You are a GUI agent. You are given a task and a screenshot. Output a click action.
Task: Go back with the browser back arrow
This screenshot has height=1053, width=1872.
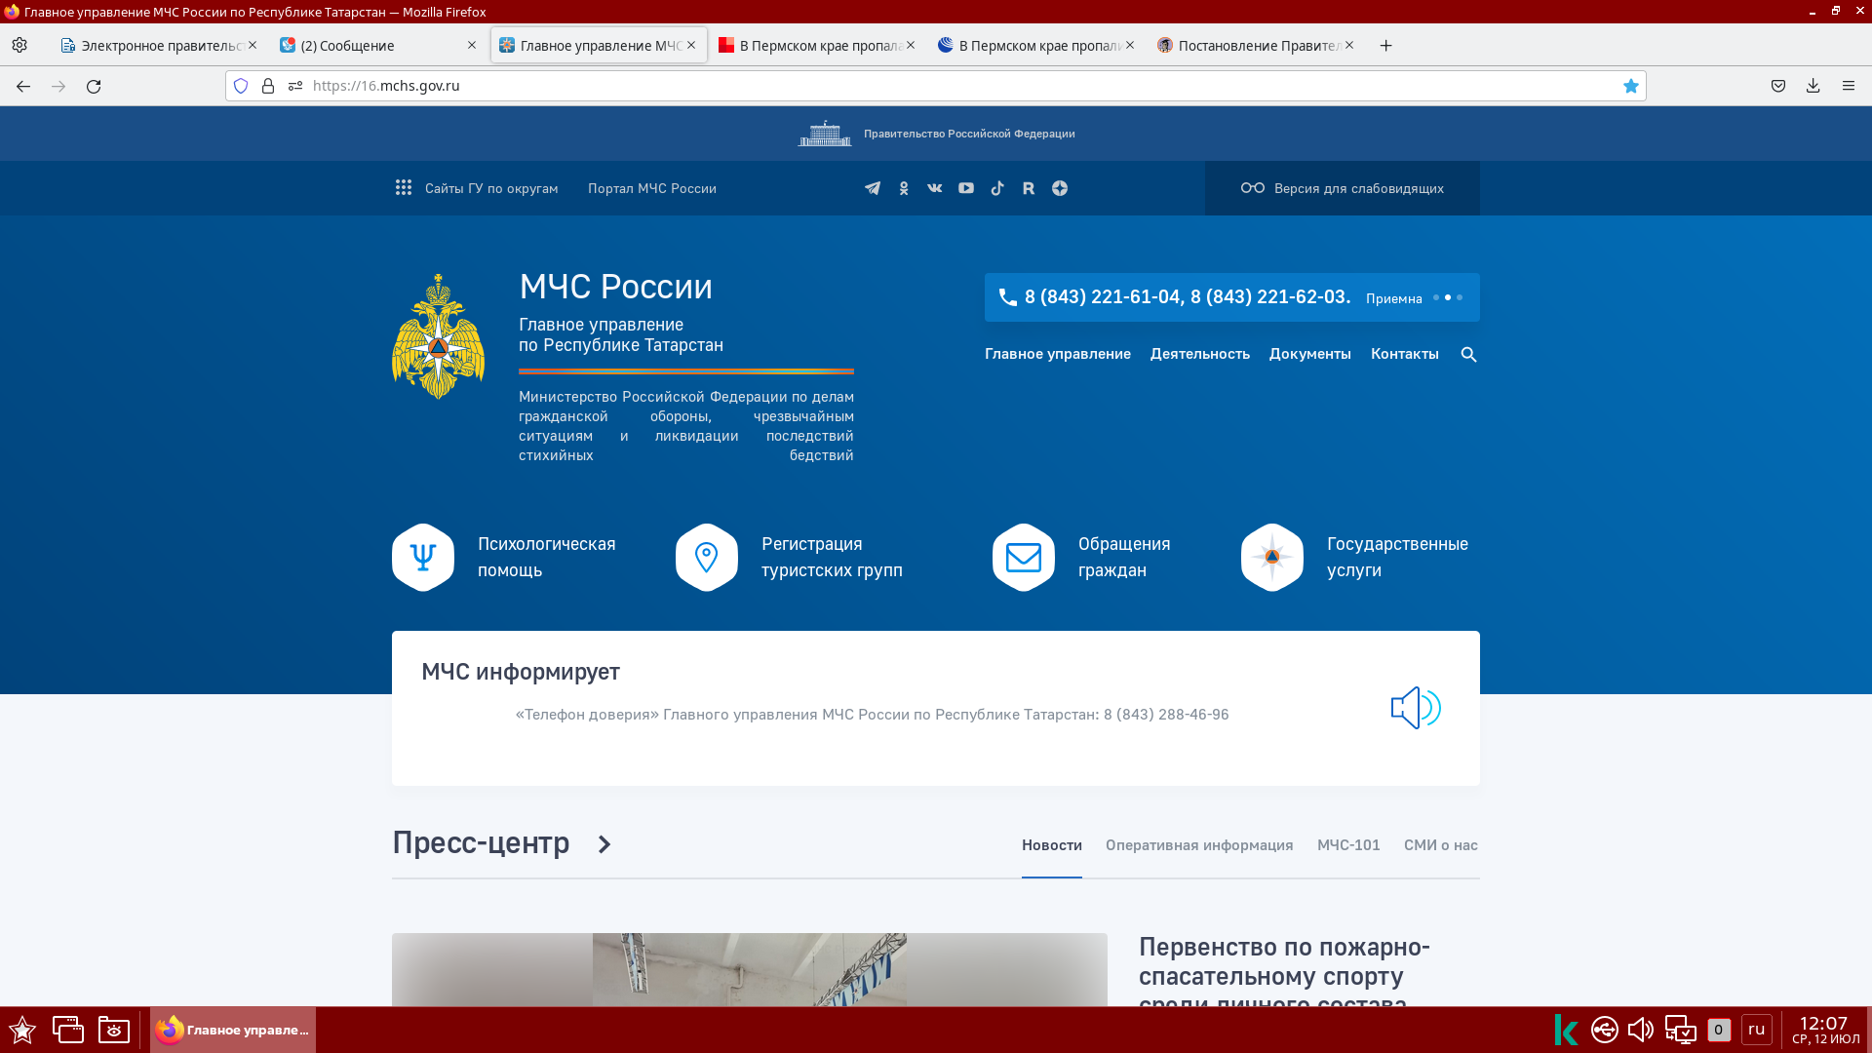pyautogui.click(x=23, y=86)
